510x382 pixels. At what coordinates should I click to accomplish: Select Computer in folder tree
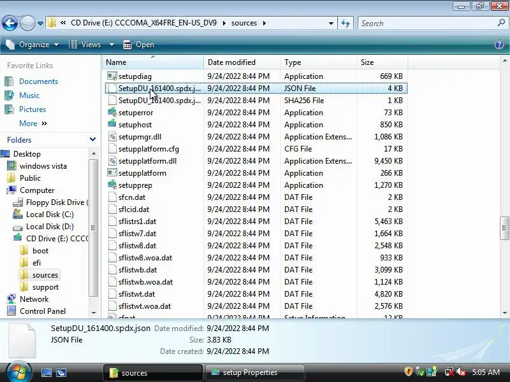(37, 190)
